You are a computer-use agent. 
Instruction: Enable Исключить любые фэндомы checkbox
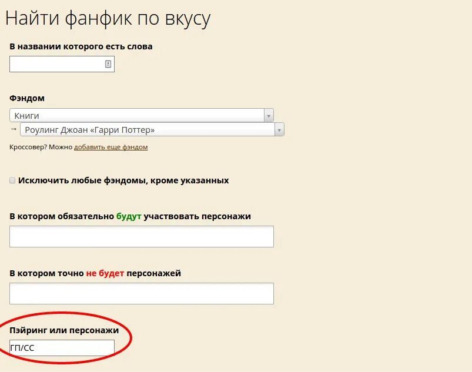point(12,180)
